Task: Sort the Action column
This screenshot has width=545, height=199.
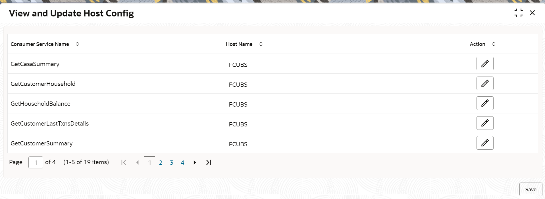Action: coord(494,44)
